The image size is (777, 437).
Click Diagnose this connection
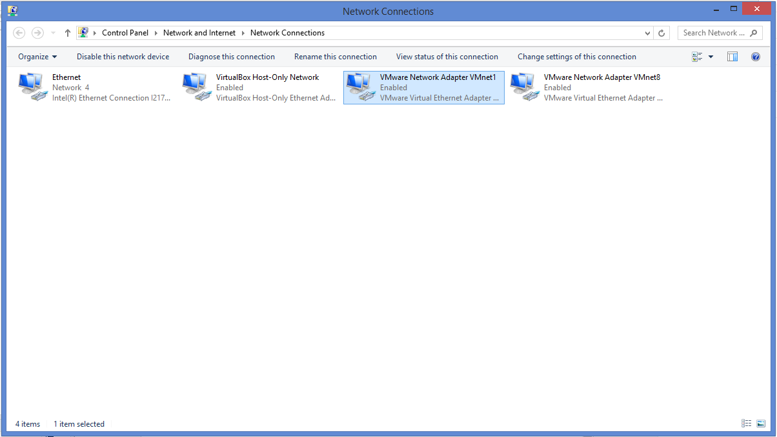(x=232, y=57)
